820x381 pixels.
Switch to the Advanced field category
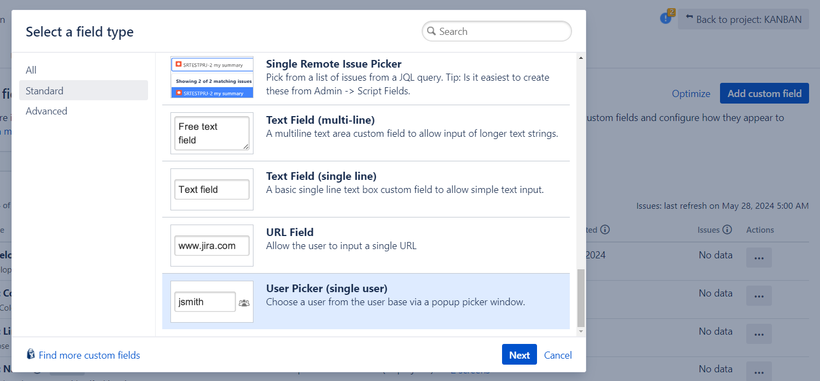tap(46, 111)
